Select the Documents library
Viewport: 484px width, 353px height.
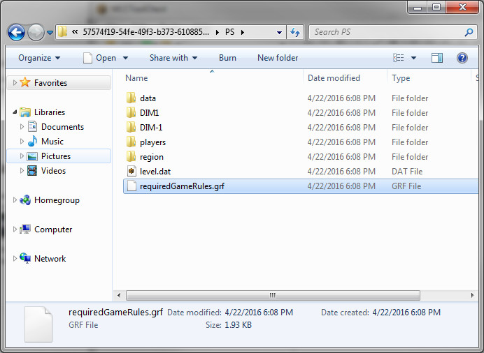(x=62, y=127)
